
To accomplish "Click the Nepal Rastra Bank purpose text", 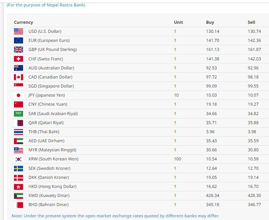I will (x=46, y=5).
